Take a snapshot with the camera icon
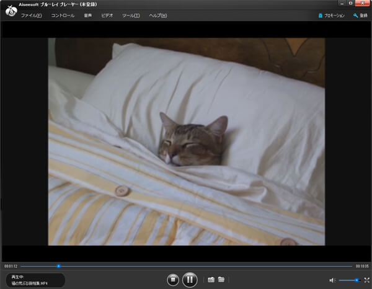 click(211, 280)
